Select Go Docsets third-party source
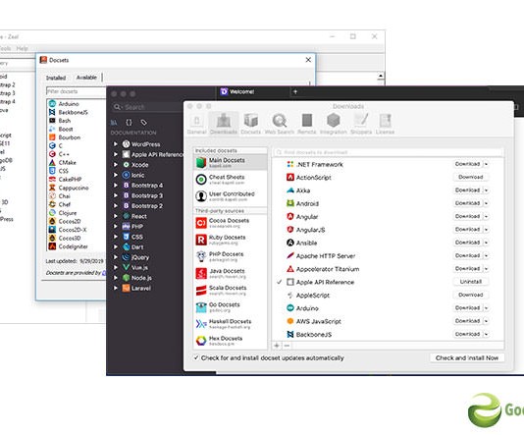Image resolution: width=524 pixels, height=435 pixels. point(231,306)
